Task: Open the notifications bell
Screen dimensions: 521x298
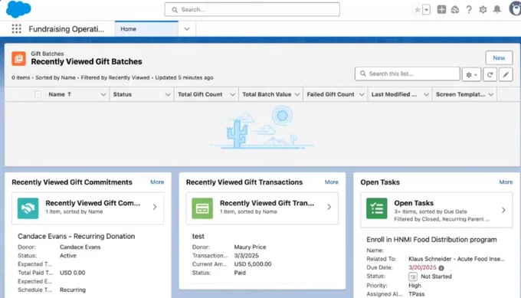Action: coord(497,9)
